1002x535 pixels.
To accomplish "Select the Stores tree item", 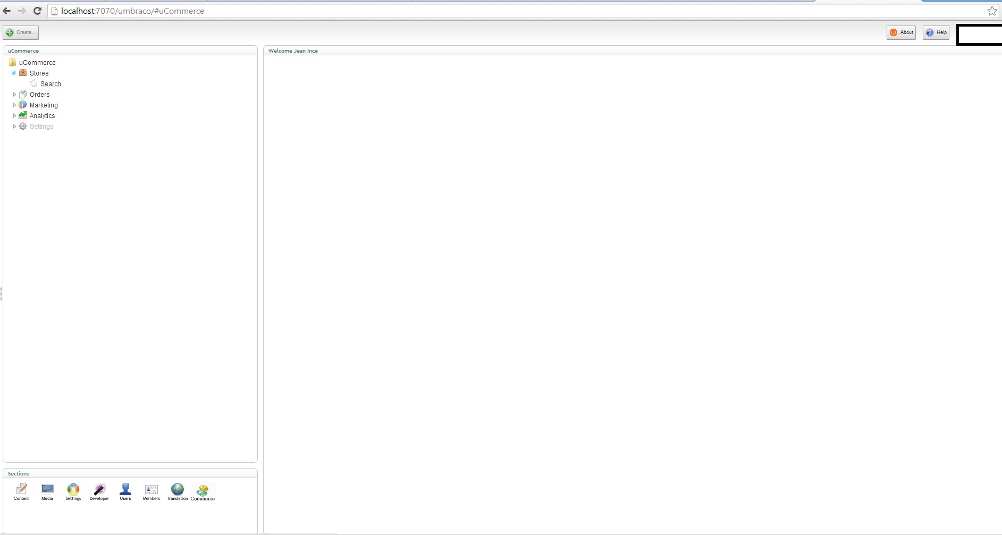I will [x=39, y=73].
